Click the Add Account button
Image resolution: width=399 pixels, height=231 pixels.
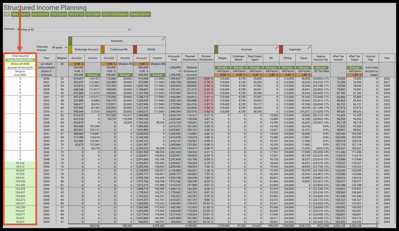click(40, 14)
